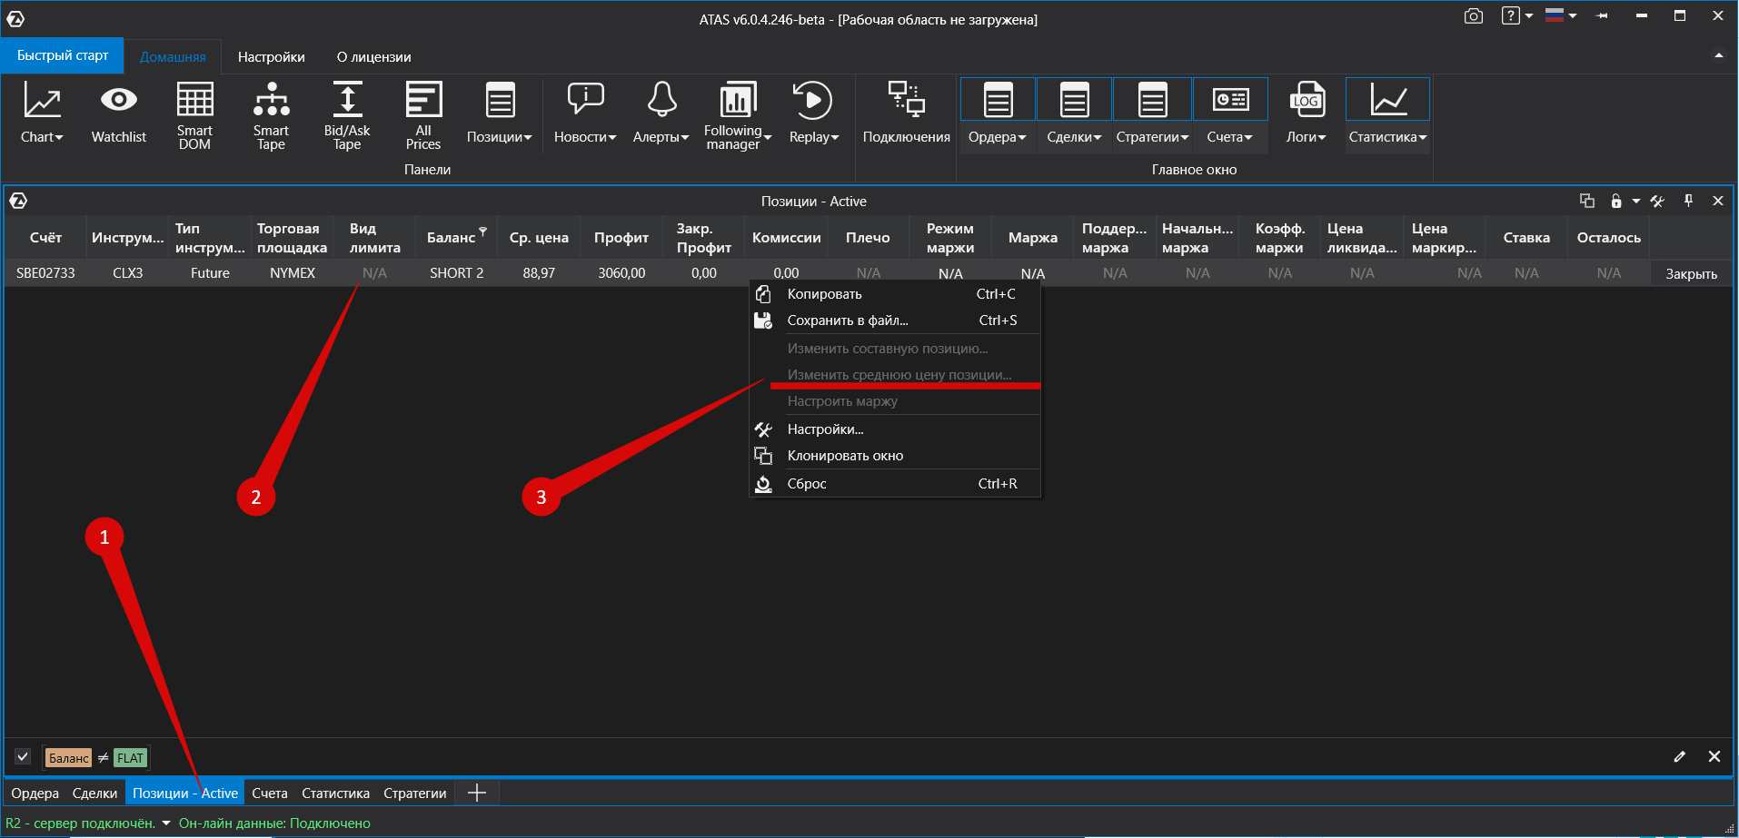Toggle the Баланс filter checkbox

click(x=23, y=756)
